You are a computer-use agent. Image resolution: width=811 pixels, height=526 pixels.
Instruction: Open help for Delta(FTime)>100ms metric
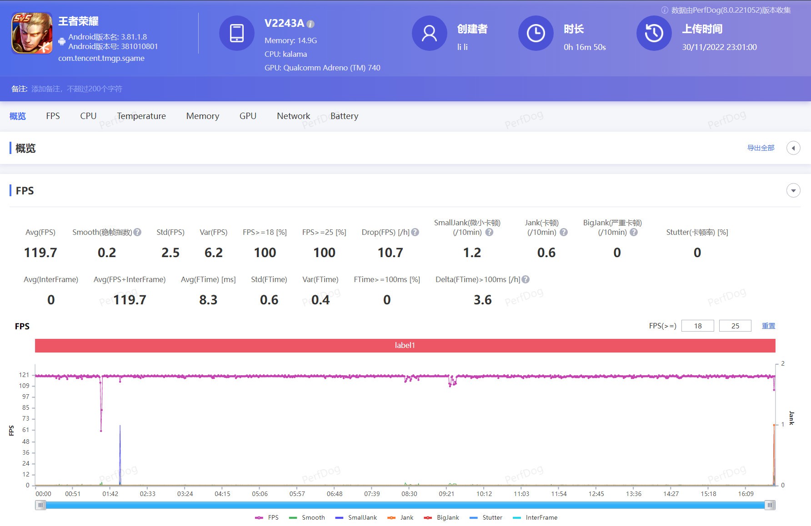[x=526, y=279]
